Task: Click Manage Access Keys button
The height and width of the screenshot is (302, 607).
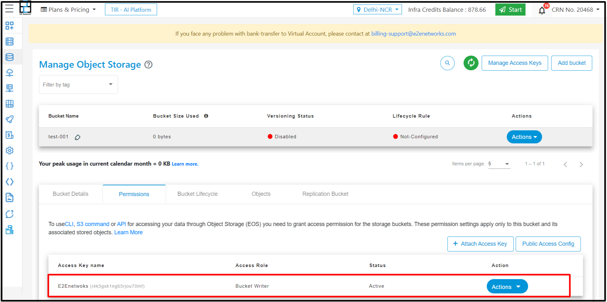Action: [x=515, y=63]
